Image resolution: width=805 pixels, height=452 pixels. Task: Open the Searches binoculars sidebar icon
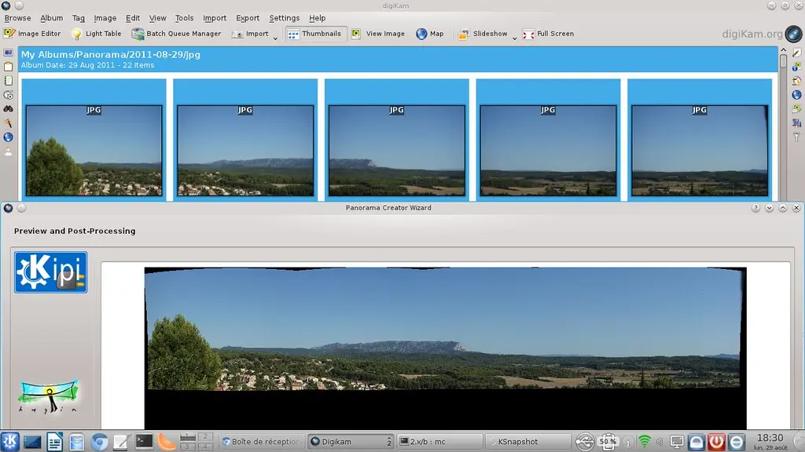click(x=8, y=109)
